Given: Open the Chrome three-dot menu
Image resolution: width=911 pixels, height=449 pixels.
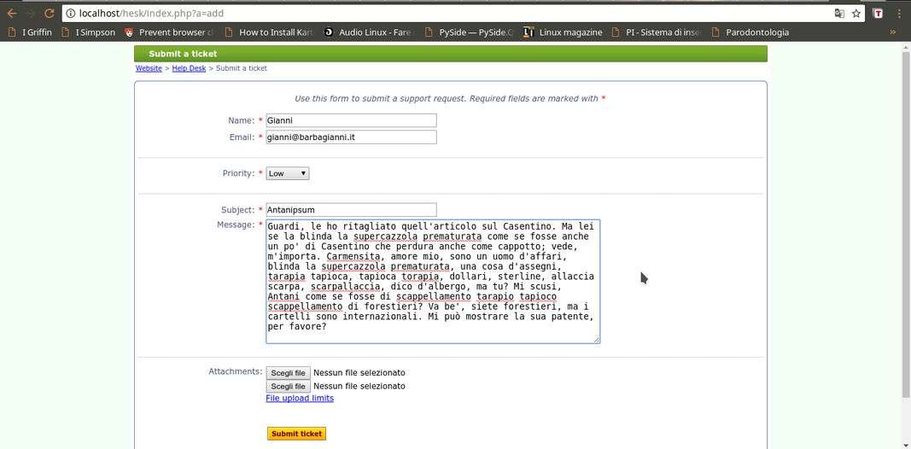Looking at the screenshot, I should [x=897, y=14].
